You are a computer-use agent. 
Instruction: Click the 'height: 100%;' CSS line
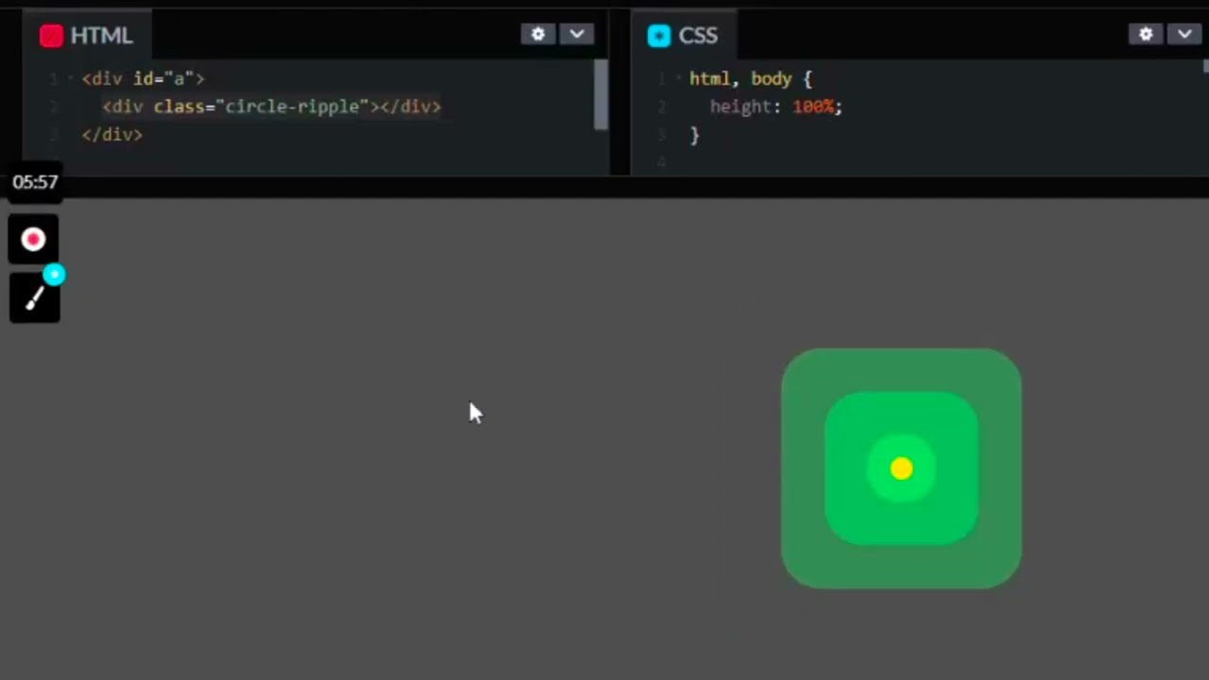point(776,107)
